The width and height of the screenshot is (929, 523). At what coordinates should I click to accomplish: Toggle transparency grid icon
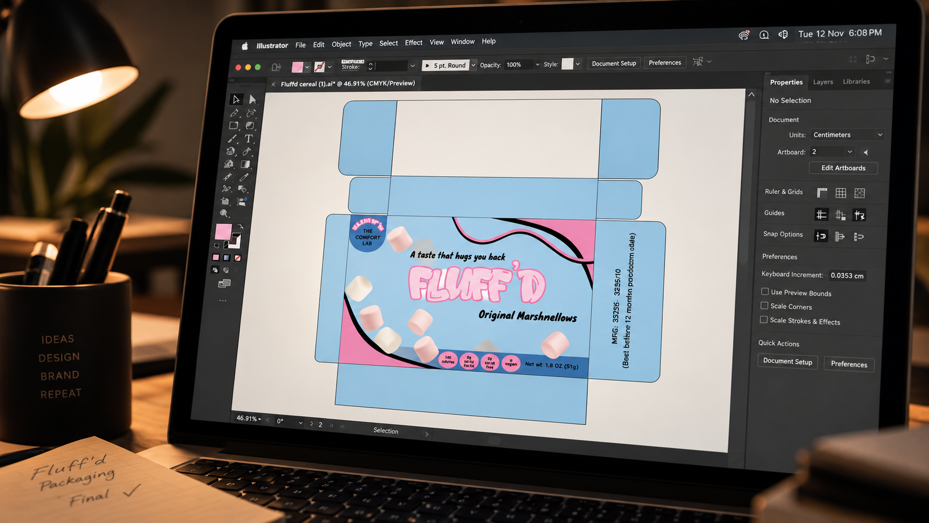[860, 193]
